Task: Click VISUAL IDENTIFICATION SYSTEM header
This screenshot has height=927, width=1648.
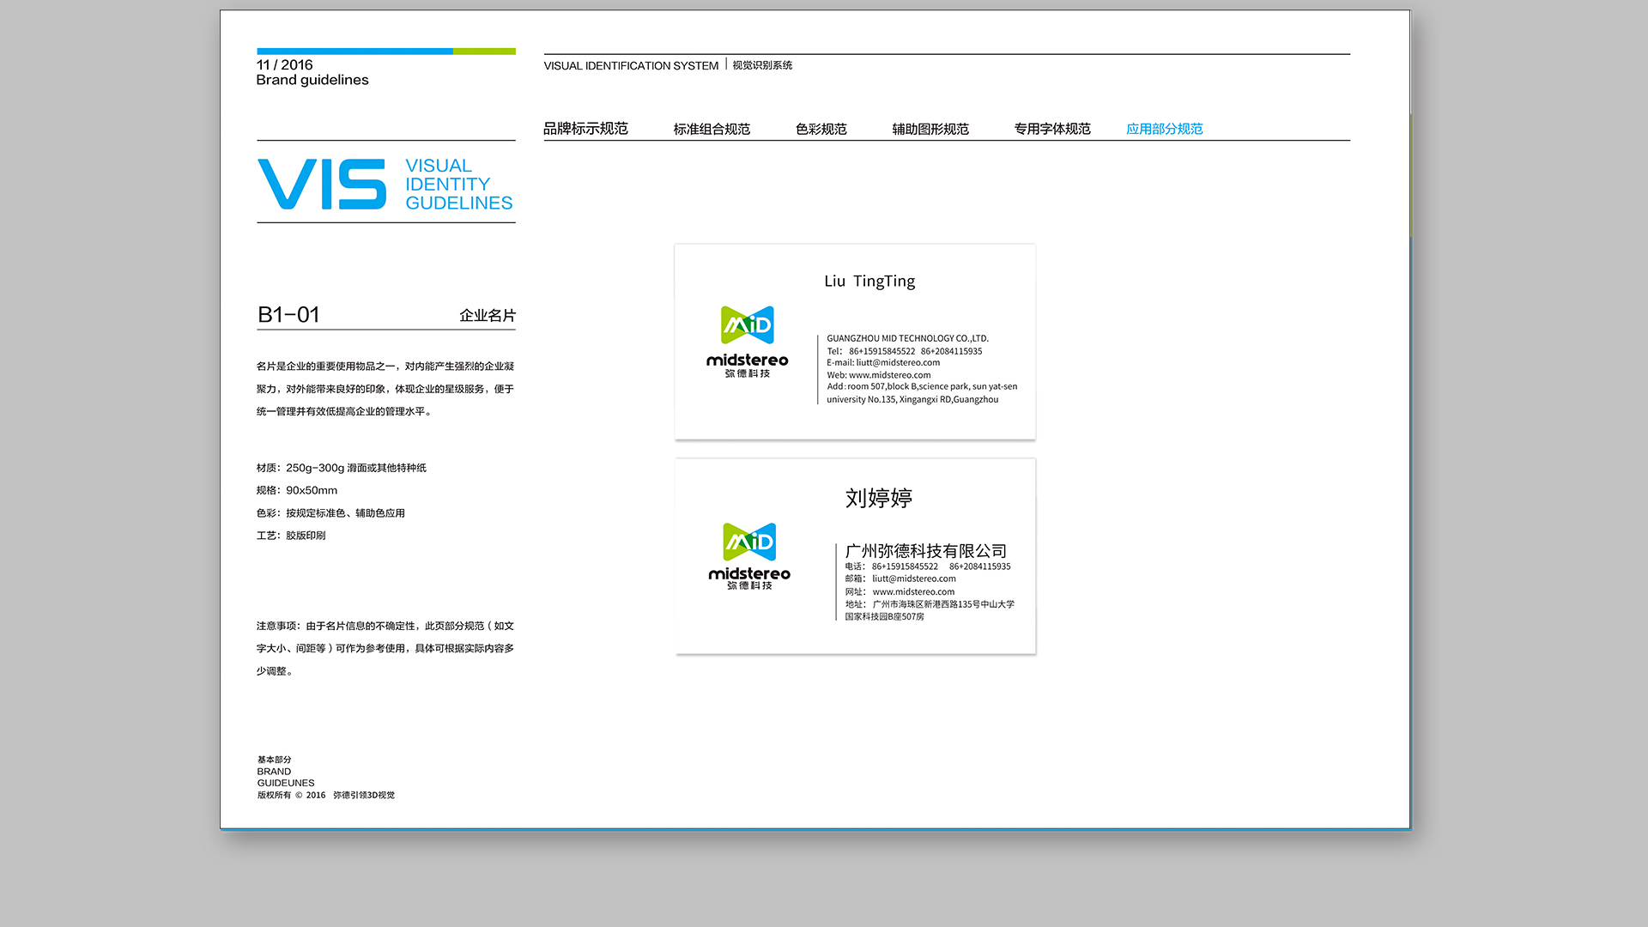Action: [x=631, y=65]
